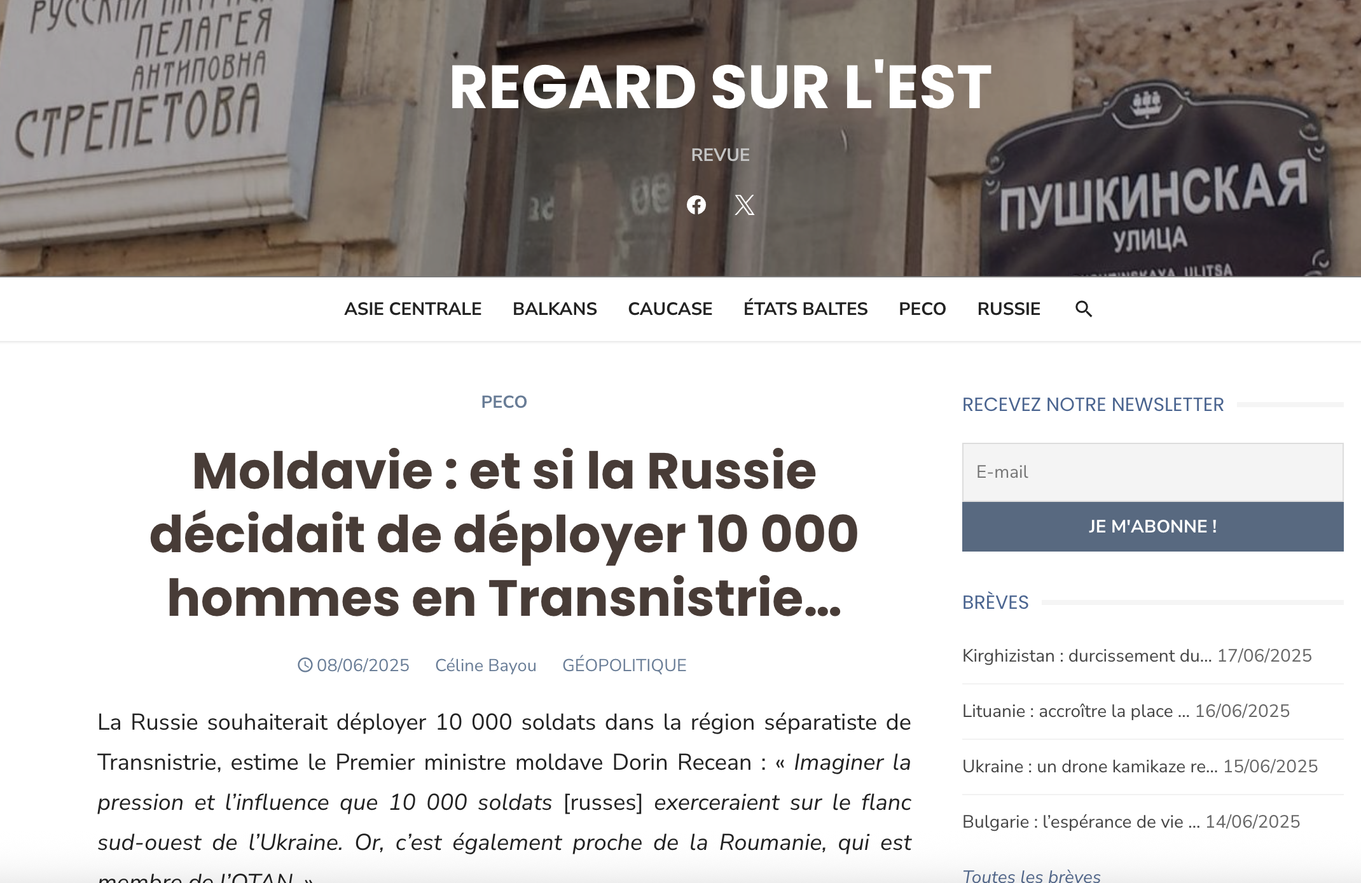Click the PECO category above headline

(504, 402)
